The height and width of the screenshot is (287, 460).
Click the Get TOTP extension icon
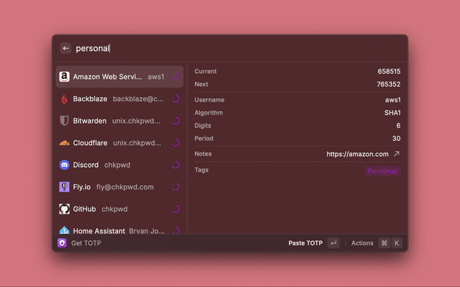click(x=63, y=243)
